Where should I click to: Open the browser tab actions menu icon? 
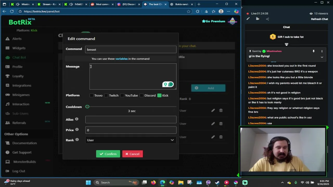[x=4, y=4]
